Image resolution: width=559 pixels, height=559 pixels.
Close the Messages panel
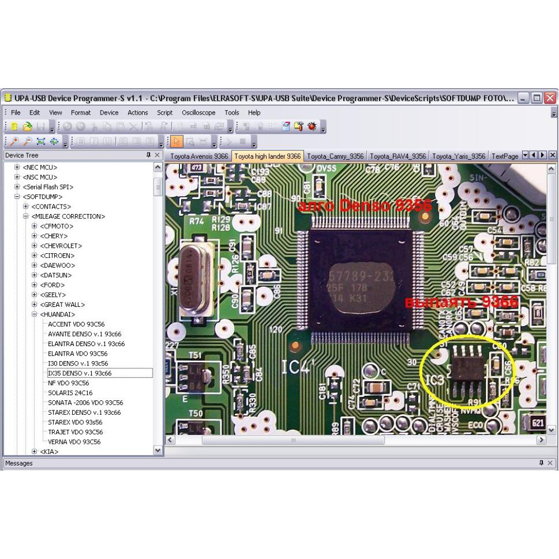tap(550, 463)
